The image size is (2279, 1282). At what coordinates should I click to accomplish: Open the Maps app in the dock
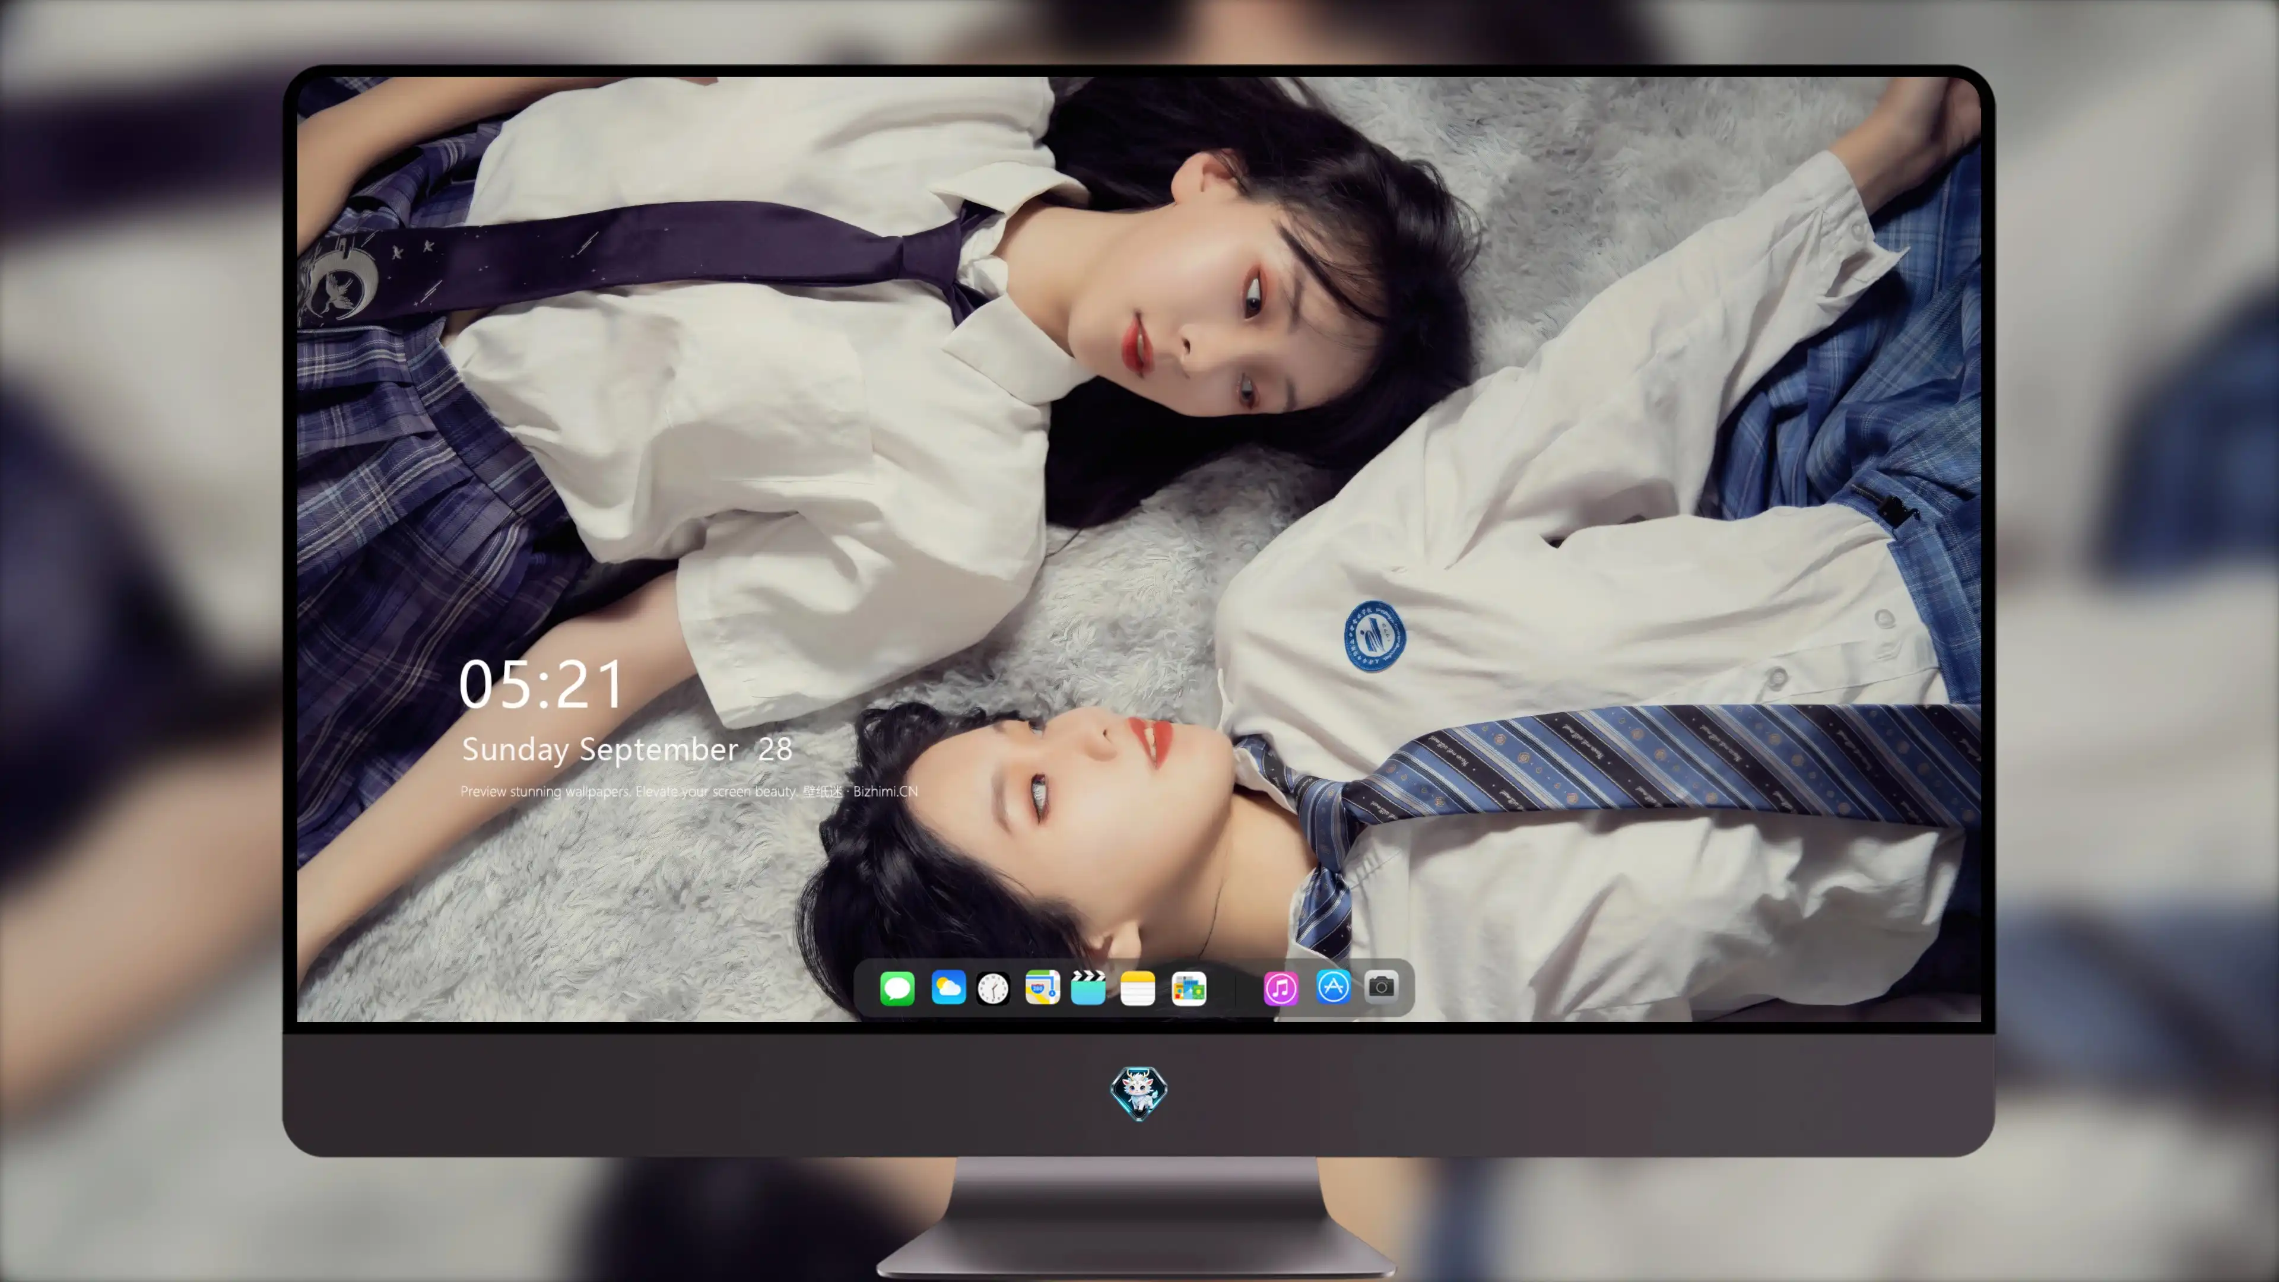1042,988
